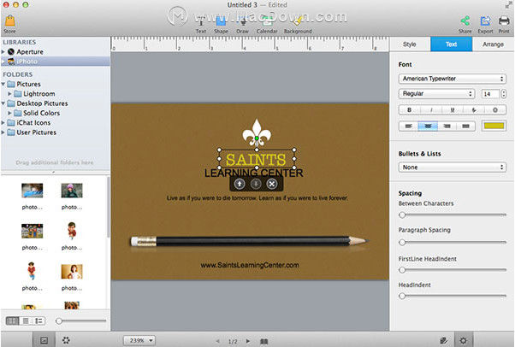Expand the Lightroom folder

9,94
